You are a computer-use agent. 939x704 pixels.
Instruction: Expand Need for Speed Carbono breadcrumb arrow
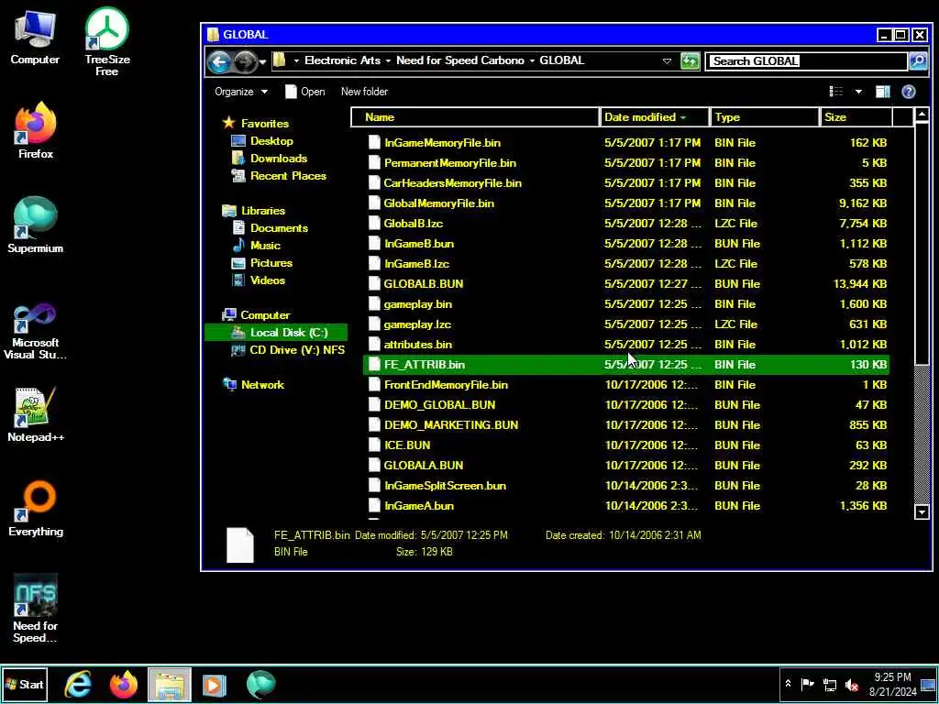(x=532, y=61)
